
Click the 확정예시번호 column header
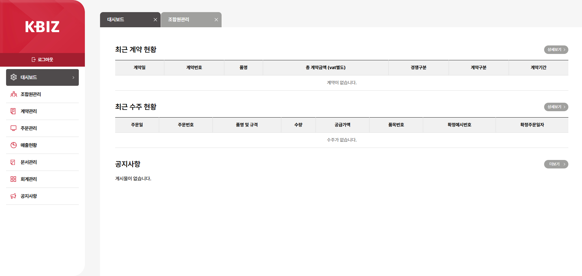(x=460, y=125)
